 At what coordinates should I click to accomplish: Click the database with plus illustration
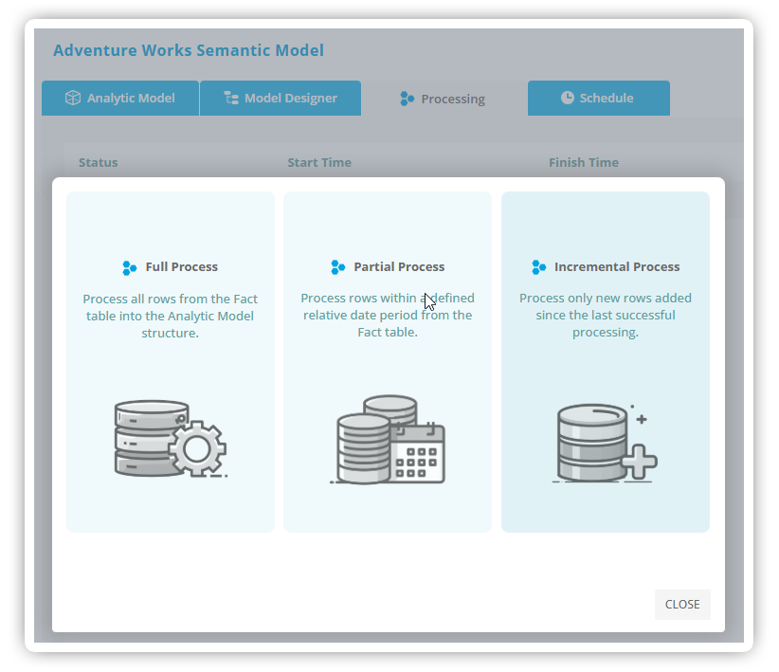pos(605,443)
